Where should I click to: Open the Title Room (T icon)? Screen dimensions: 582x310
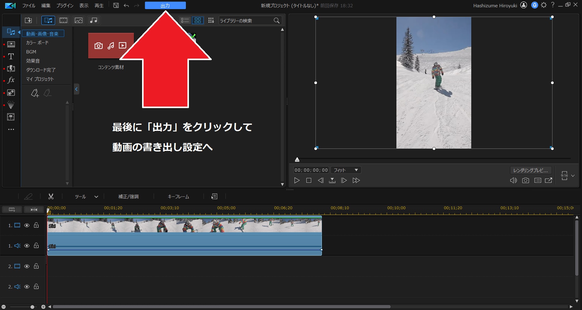pyautogui.click(x=11, y=56)
